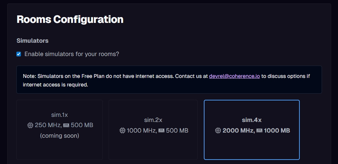Select the sim.4x simulator card

[252, 129]
